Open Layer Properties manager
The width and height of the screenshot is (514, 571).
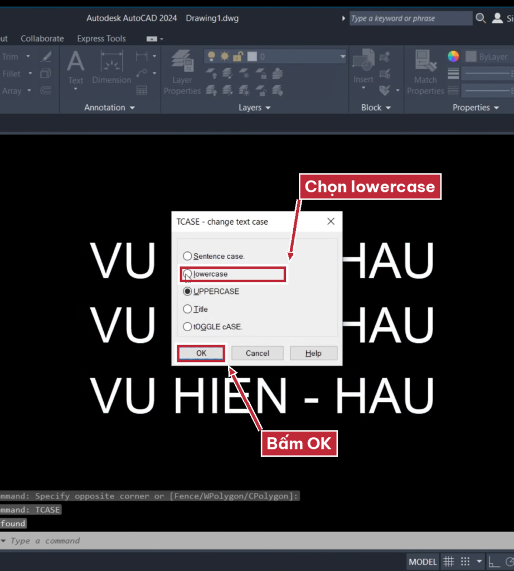click(x=182, y=72)
